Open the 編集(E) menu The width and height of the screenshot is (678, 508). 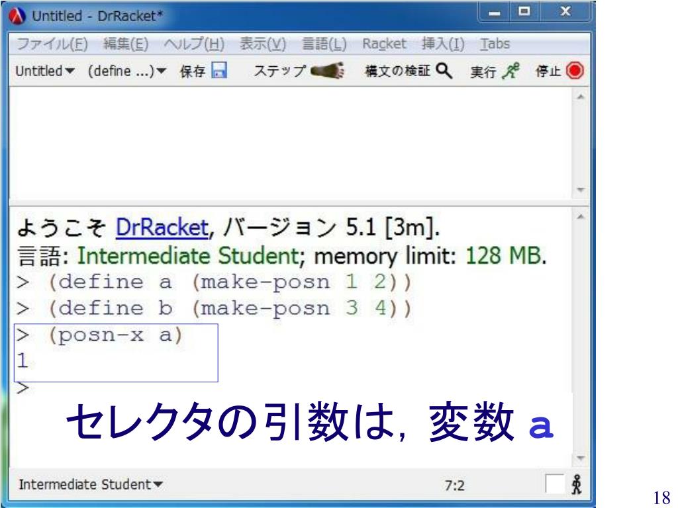(126, 44)
